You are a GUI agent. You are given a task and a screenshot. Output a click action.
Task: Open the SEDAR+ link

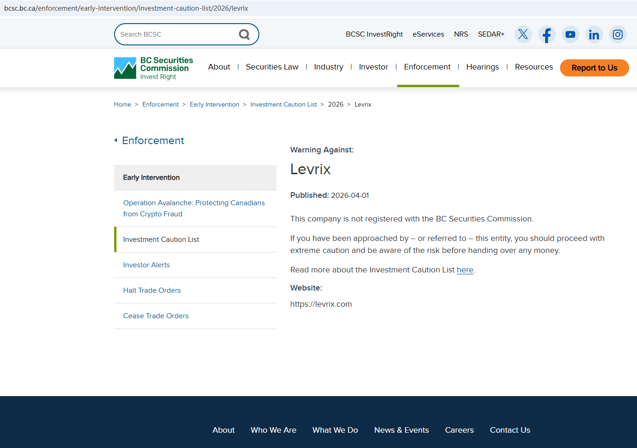tap(491, 34)
